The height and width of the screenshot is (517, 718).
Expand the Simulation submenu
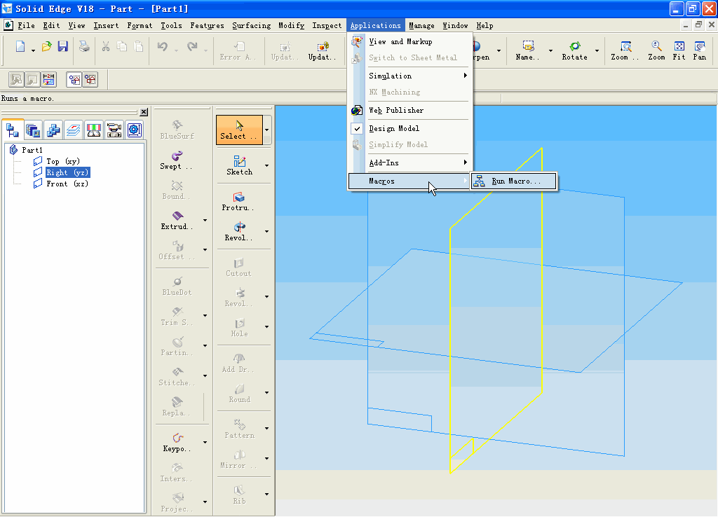[x=409, y=76]
